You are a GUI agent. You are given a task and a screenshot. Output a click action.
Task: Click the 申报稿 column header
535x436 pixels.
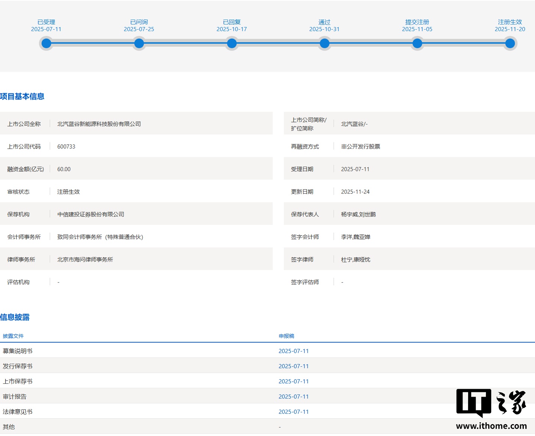(x=286, y=336)
